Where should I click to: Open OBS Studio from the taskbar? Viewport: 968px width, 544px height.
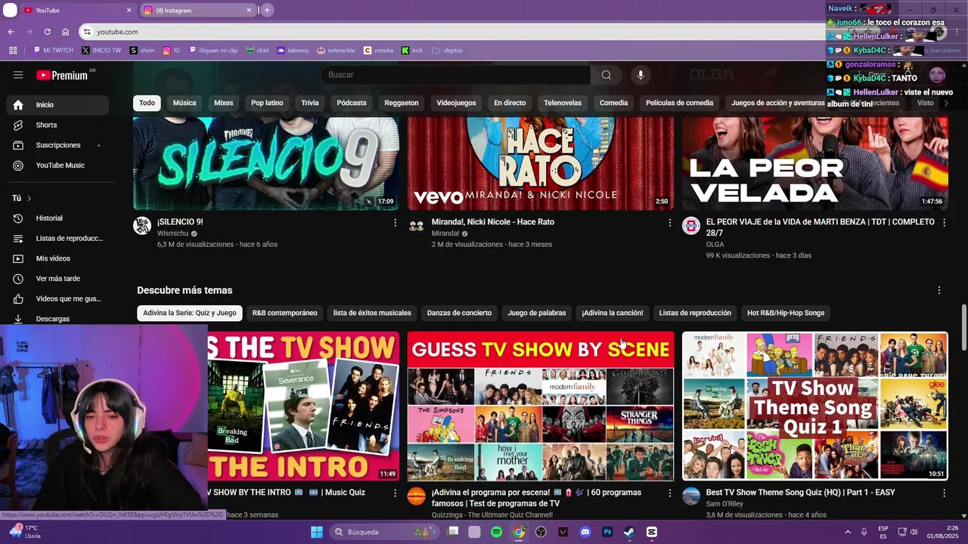click(541, 532)
